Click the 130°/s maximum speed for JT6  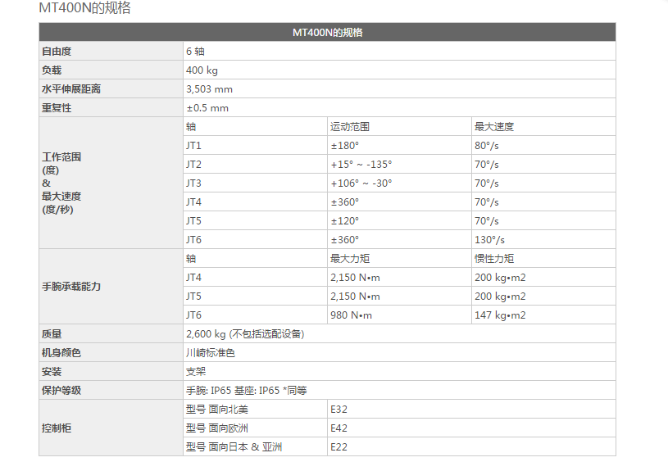(489, 240)
